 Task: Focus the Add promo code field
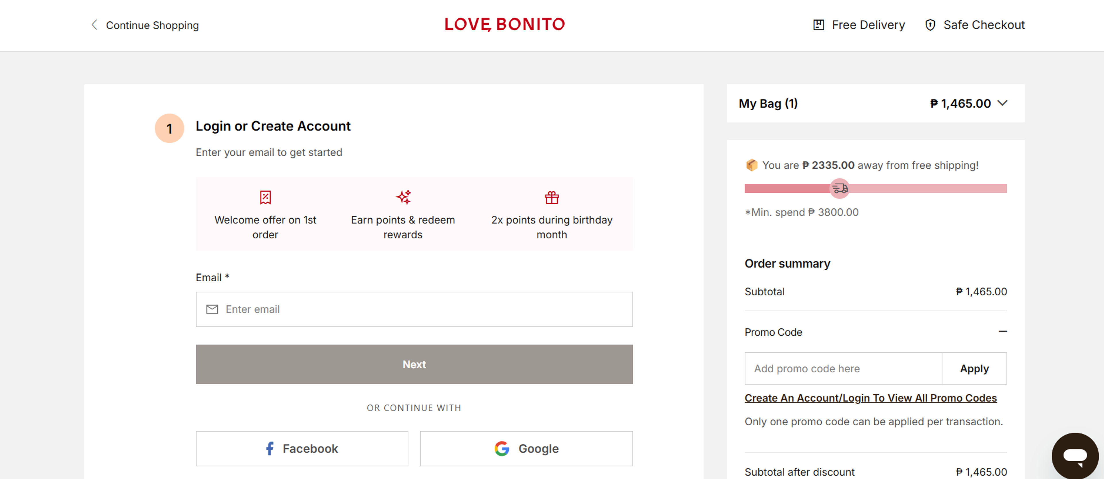point(843,368)
